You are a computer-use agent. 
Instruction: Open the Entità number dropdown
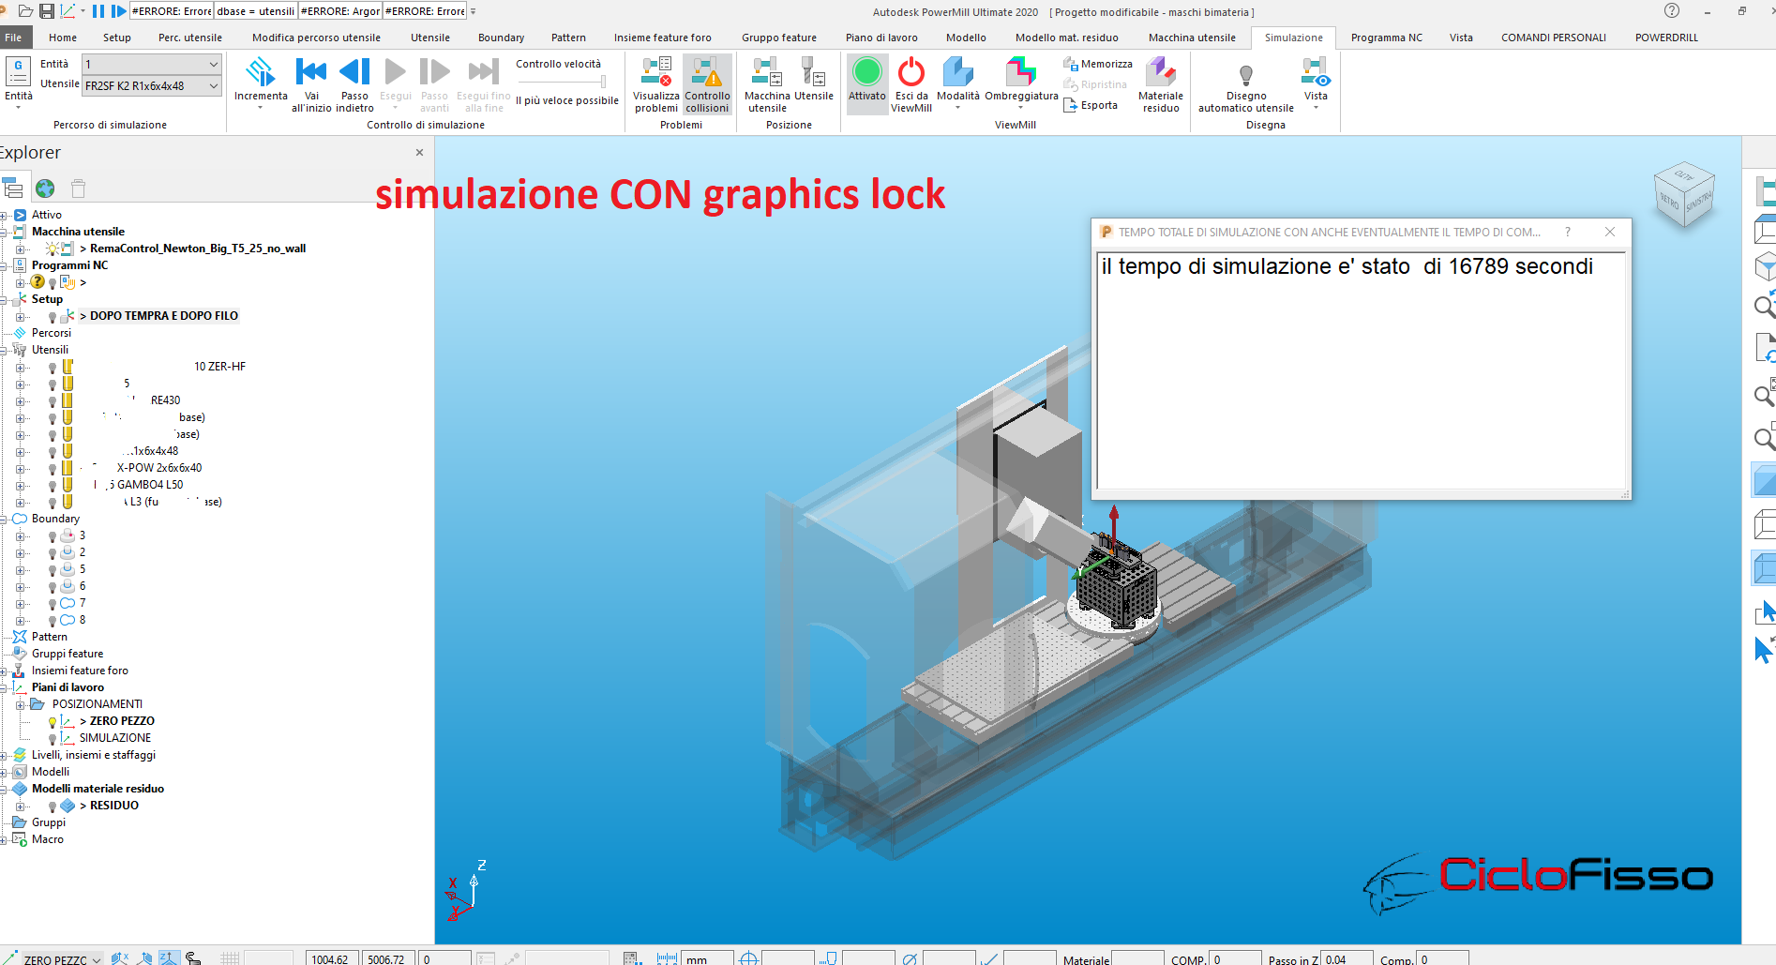tap(214, 64)
